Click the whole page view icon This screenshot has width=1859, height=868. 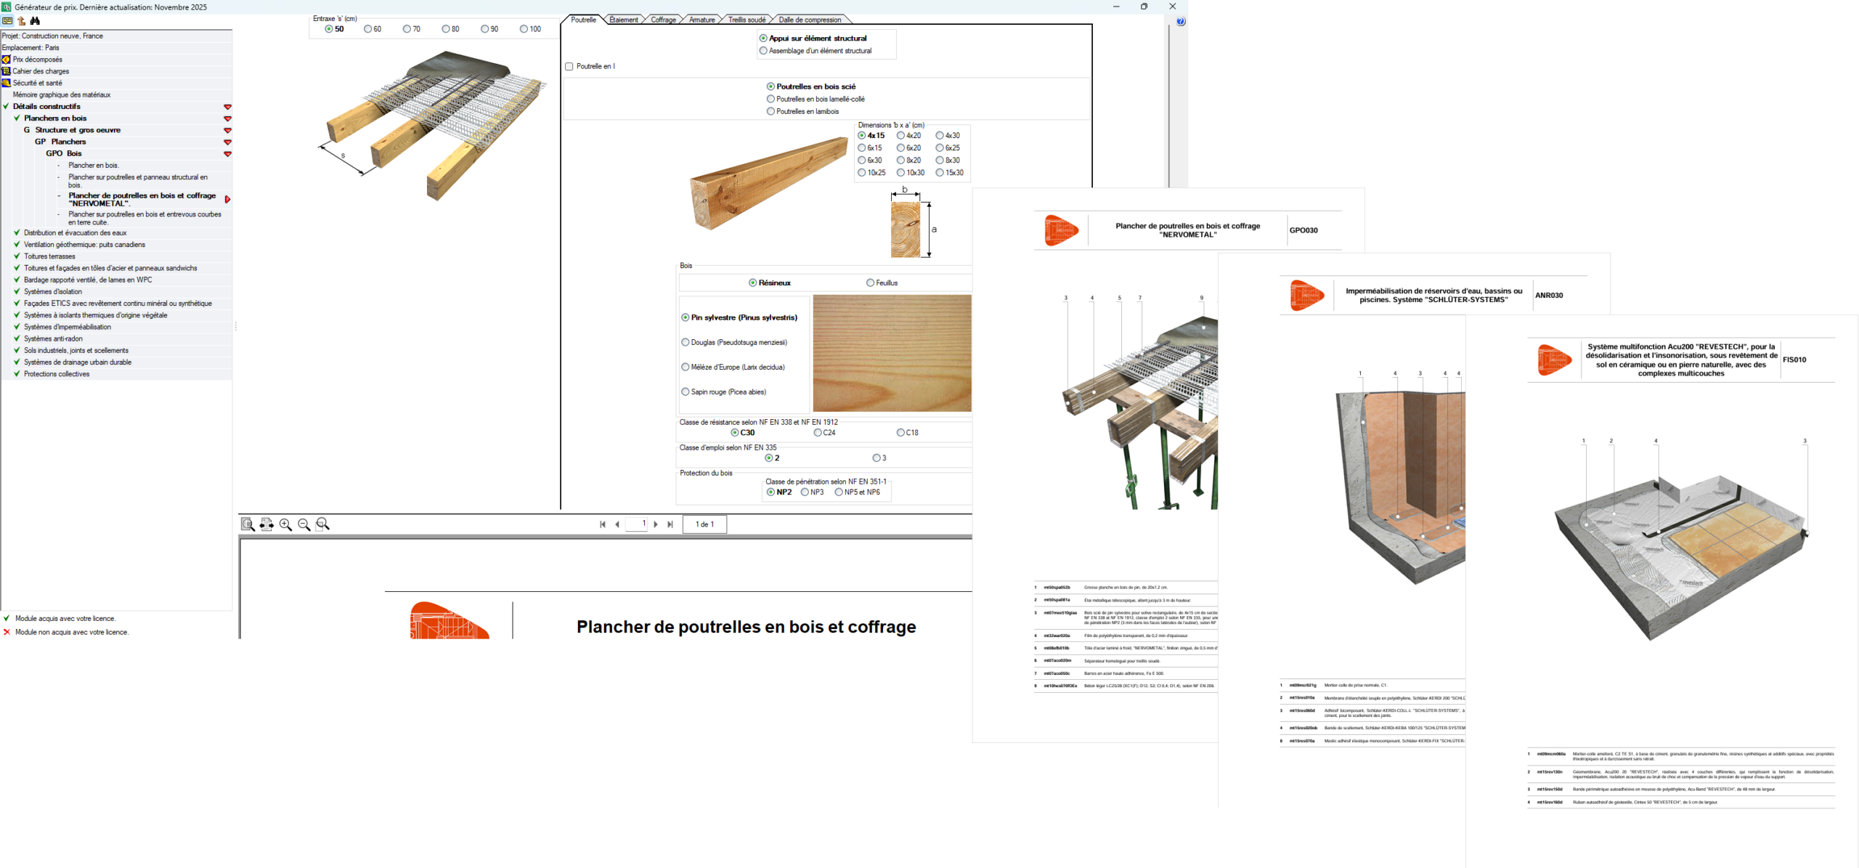point(248,524)
